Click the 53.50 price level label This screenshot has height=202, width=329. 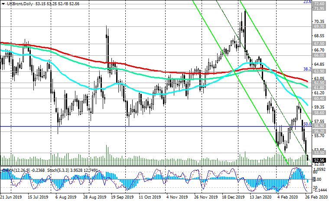pos(319,153)
